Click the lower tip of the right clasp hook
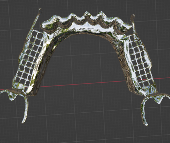The image size is (170, 143). click(146, 125)
